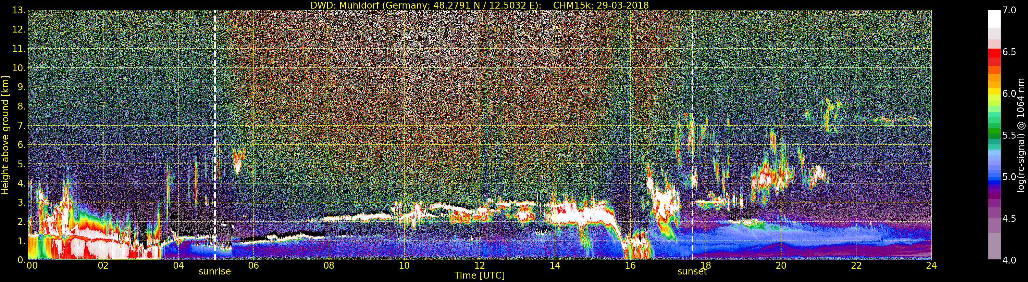The width and height of the screenshot is (1028, 282).
Task: Click the time axis tick '22'
Action: [x=856, y=266]
